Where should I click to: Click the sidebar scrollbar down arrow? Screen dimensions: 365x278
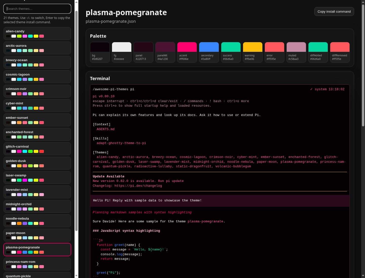click(76, 275)
